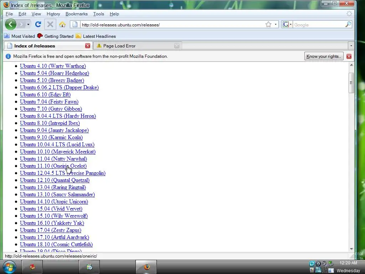This screenshot has width=365, height=274.
Task: Close the Page Load Error tab
Action: click(177, 46)
